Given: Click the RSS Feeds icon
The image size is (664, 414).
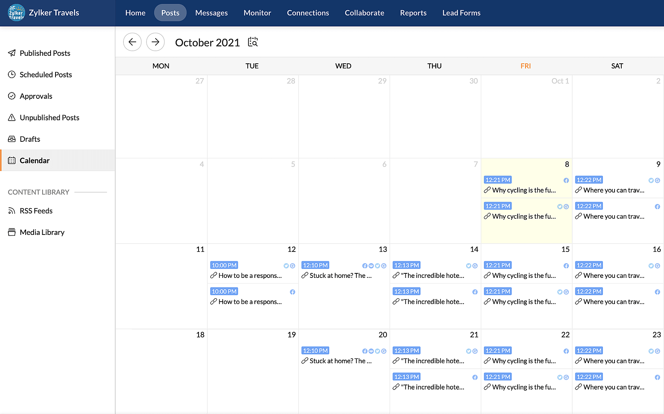Looking at the screenshot, I should coord(12,211).
